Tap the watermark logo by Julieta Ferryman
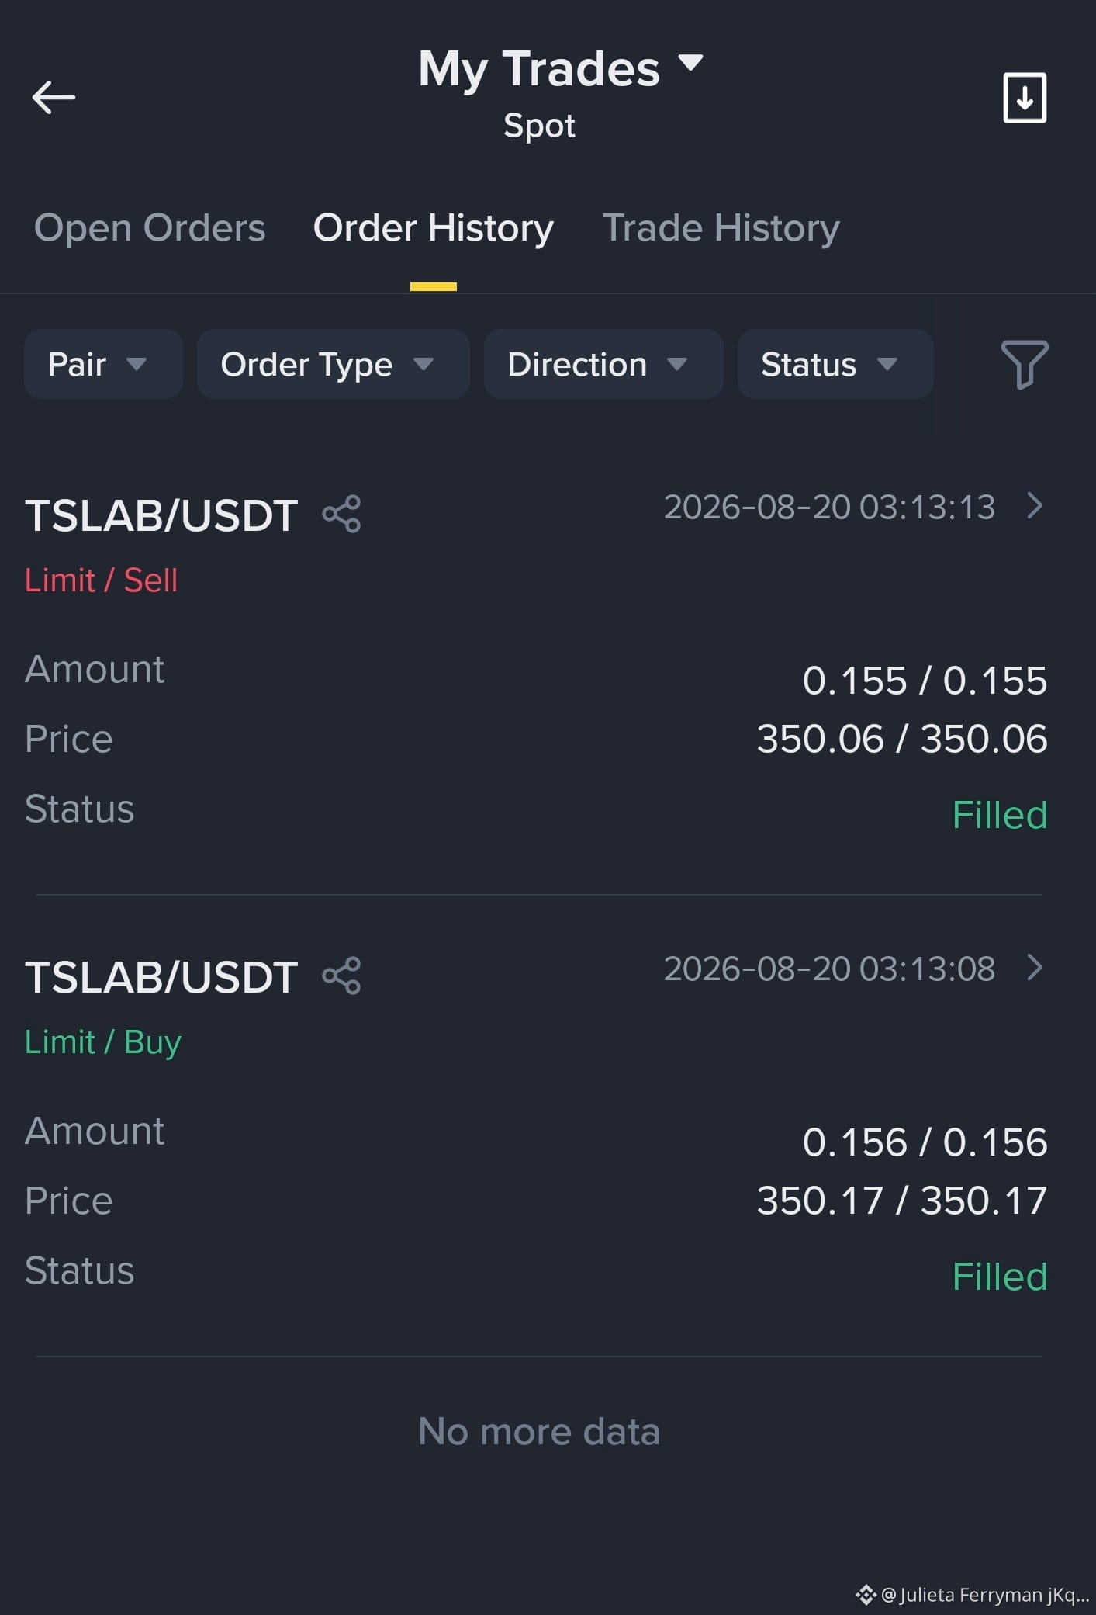Image resolution: width=1096 pixels, height=1615 pixels. click(x=866, y=1595)
